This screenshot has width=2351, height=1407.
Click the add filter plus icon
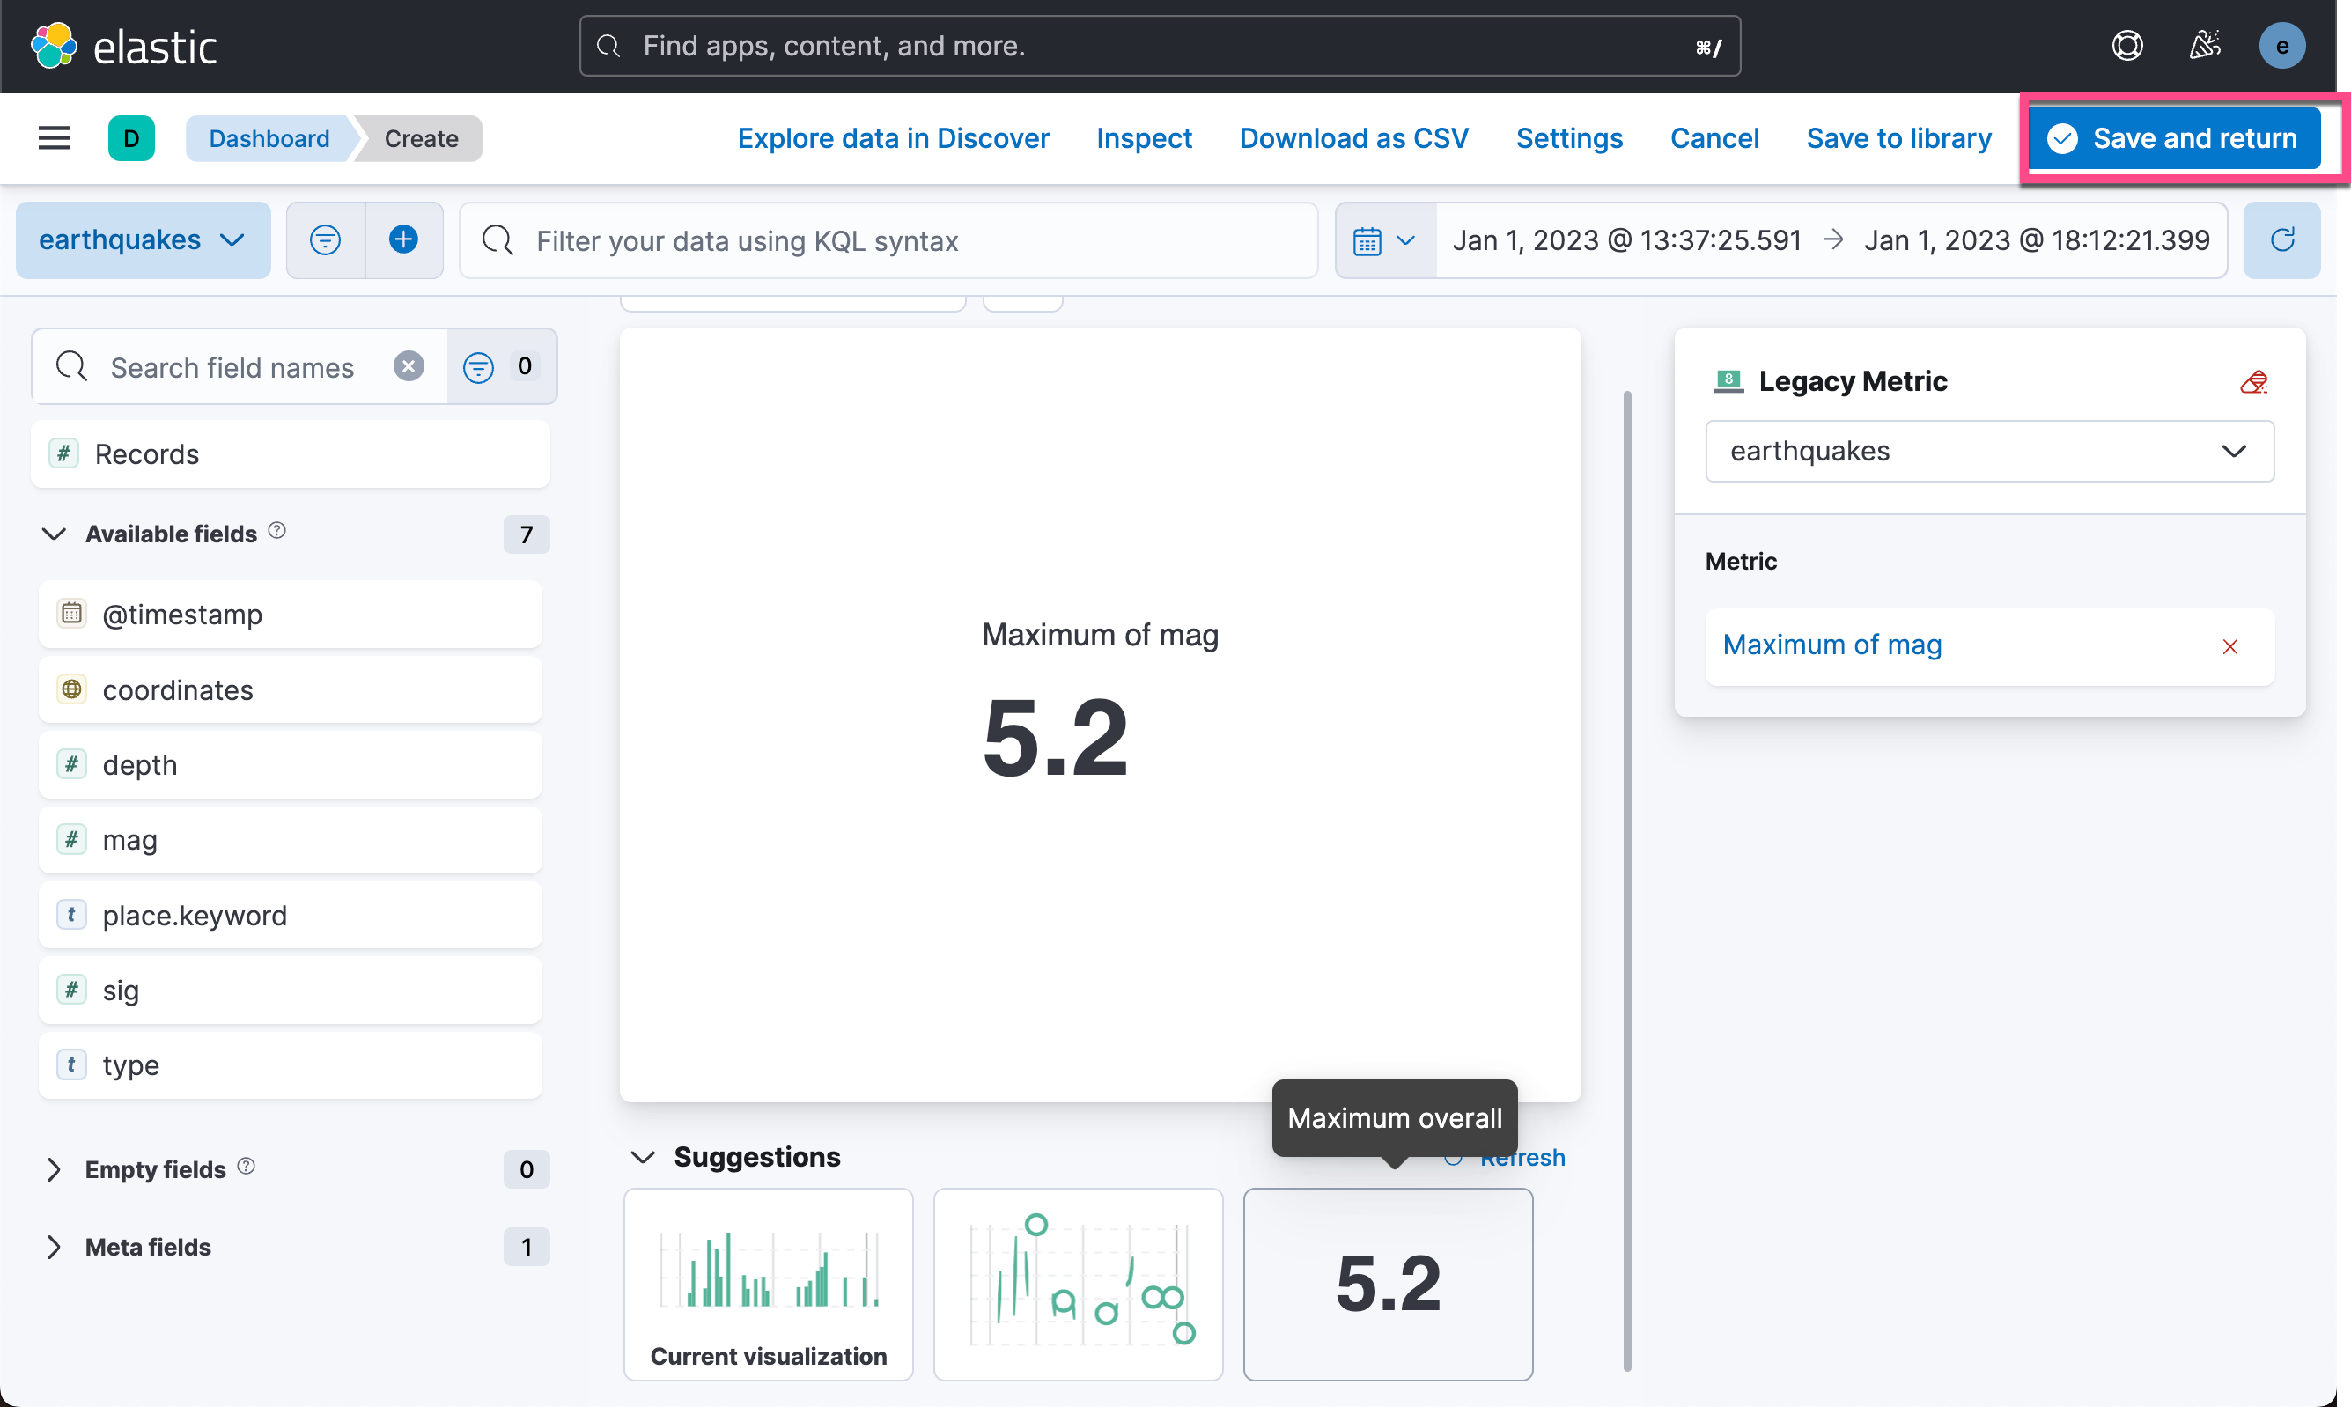404,239
